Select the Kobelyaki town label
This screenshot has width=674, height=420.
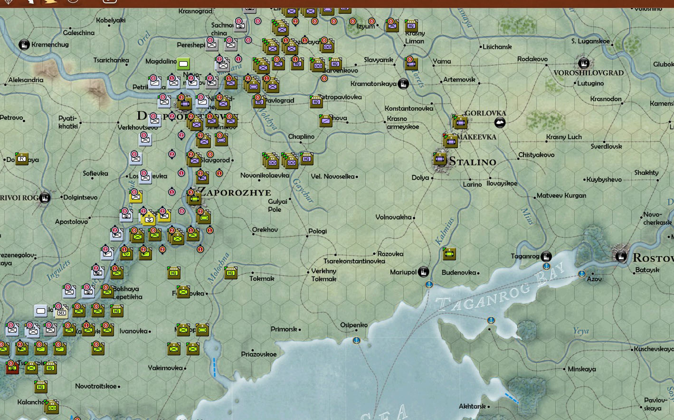point(111,20)
